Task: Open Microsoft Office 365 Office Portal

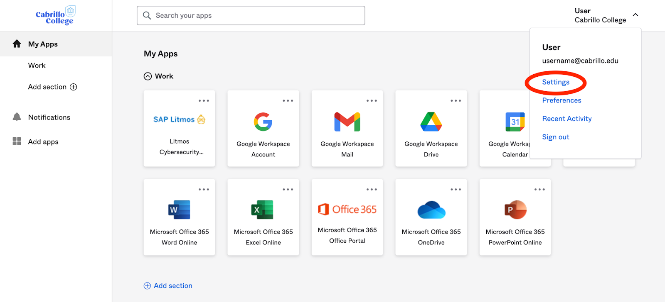Action: point(347,217)
